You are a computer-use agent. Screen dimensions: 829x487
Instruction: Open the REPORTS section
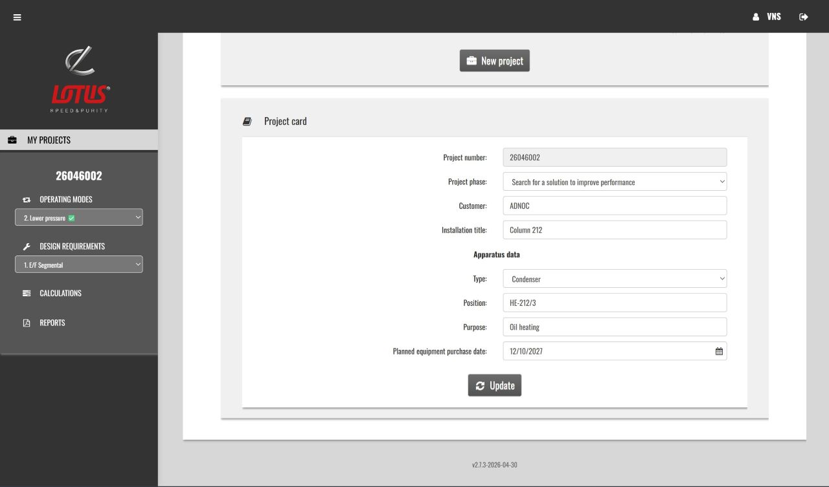click(52, 323)
